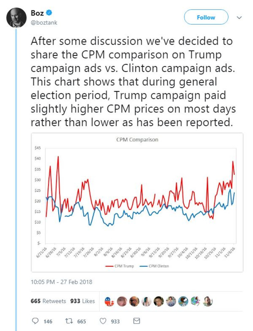Open the Boz display name link

pos(37,13)
